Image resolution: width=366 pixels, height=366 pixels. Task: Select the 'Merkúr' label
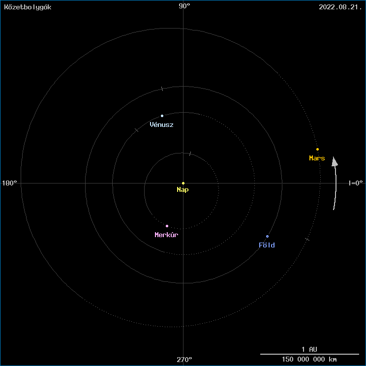click(x=166, y=235)
